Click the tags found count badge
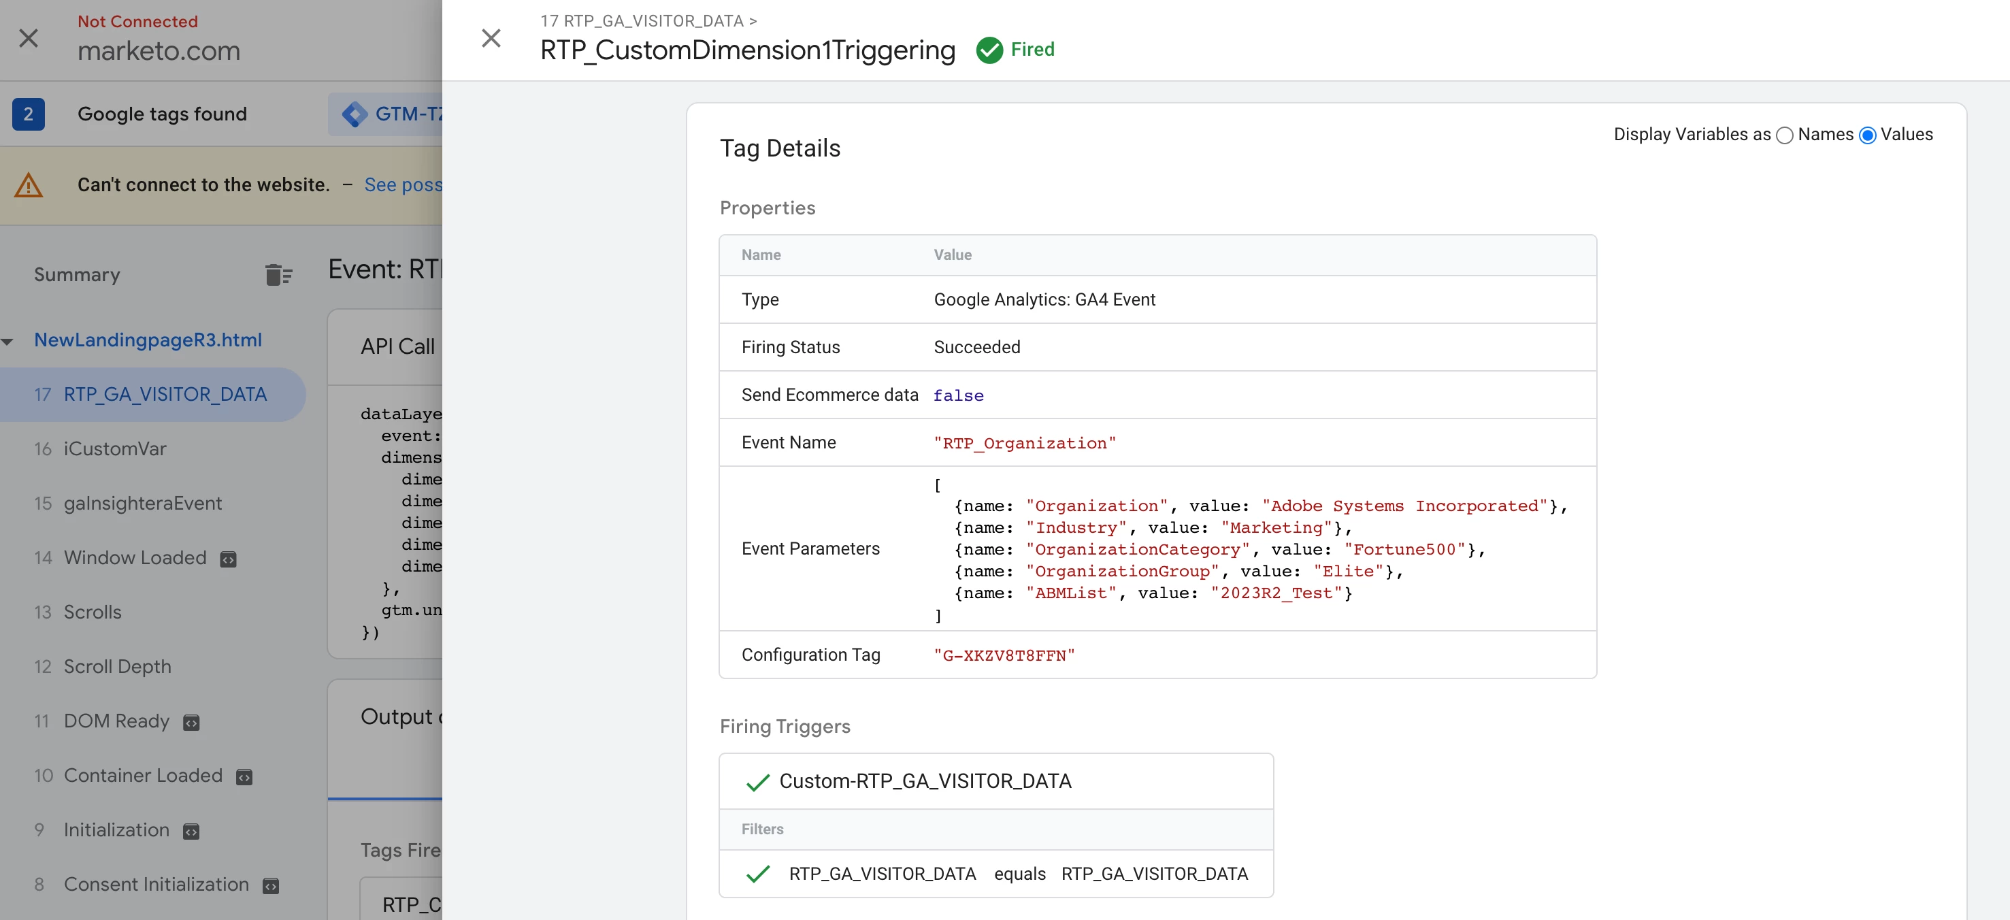The image size is (2010, 920). pyautogui.click(x=28, y=114)
